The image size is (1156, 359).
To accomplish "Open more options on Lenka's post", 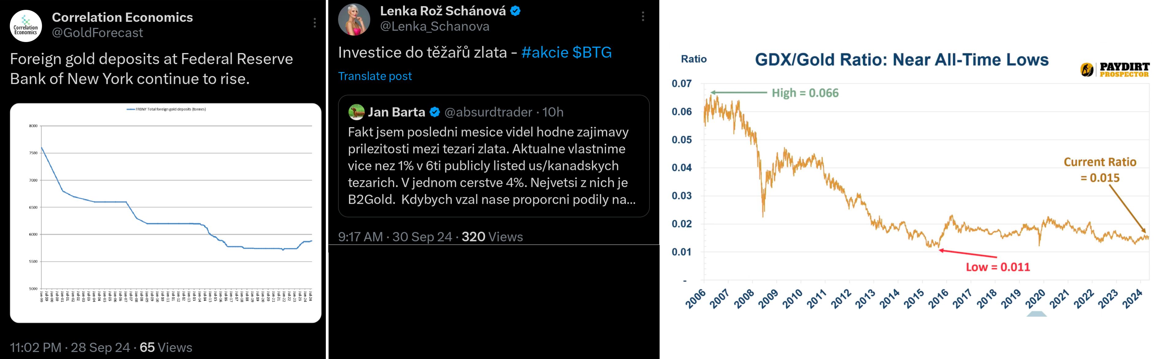I will (x=643, y=17).
